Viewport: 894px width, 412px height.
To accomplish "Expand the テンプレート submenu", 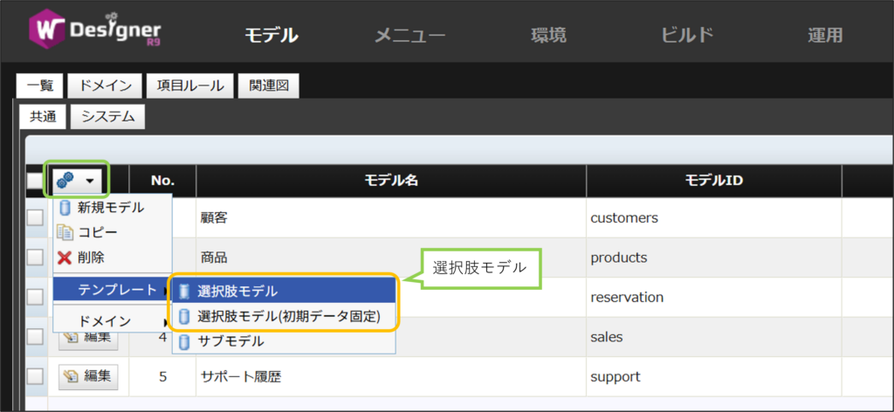I will point(110,289).
